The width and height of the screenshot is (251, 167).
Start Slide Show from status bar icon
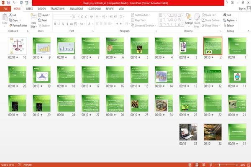click(211, 165)
